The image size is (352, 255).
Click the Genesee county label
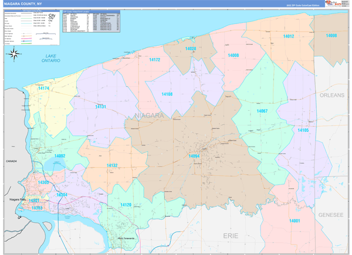330,215
